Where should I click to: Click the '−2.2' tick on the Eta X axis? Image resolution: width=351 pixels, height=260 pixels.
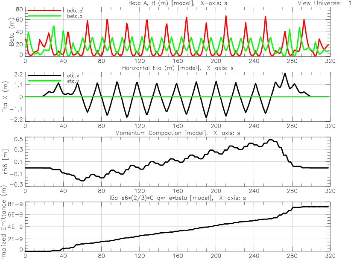(x=17, y=120)
